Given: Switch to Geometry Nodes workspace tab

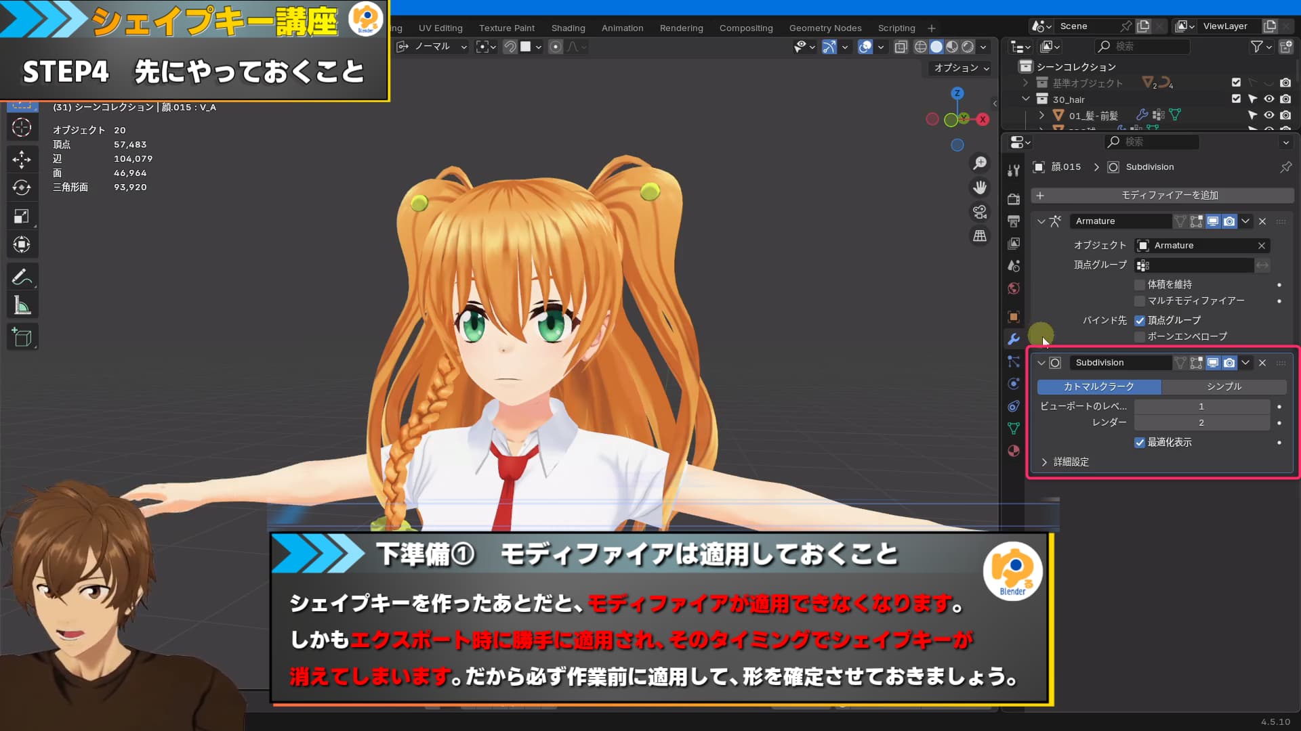Looking at the screenshot, I should click(825, 28).
